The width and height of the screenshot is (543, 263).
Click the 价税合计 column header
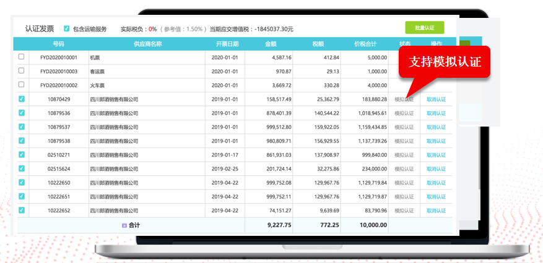tap(365, 44)
